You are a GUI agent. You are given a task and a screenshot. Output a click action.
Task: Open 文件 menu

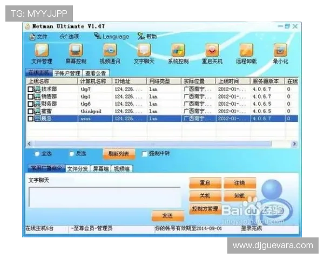tap(39, 37)
